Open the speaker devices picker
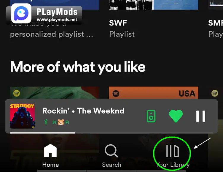 coord(151,116)
